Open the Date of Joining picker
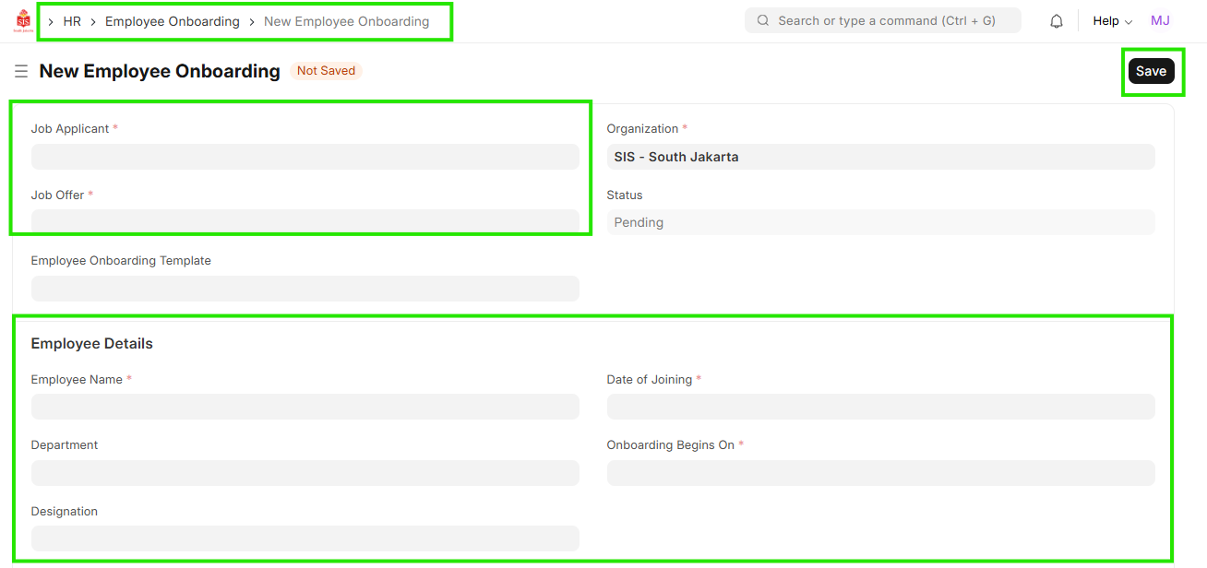1207x568 pixels. pyautogui.click(x=879, y=407)
